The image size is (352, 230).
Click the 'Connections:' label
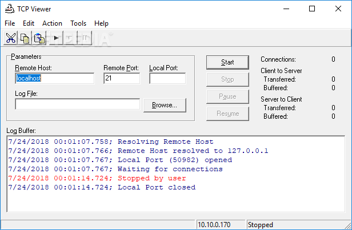coord(278,59)
